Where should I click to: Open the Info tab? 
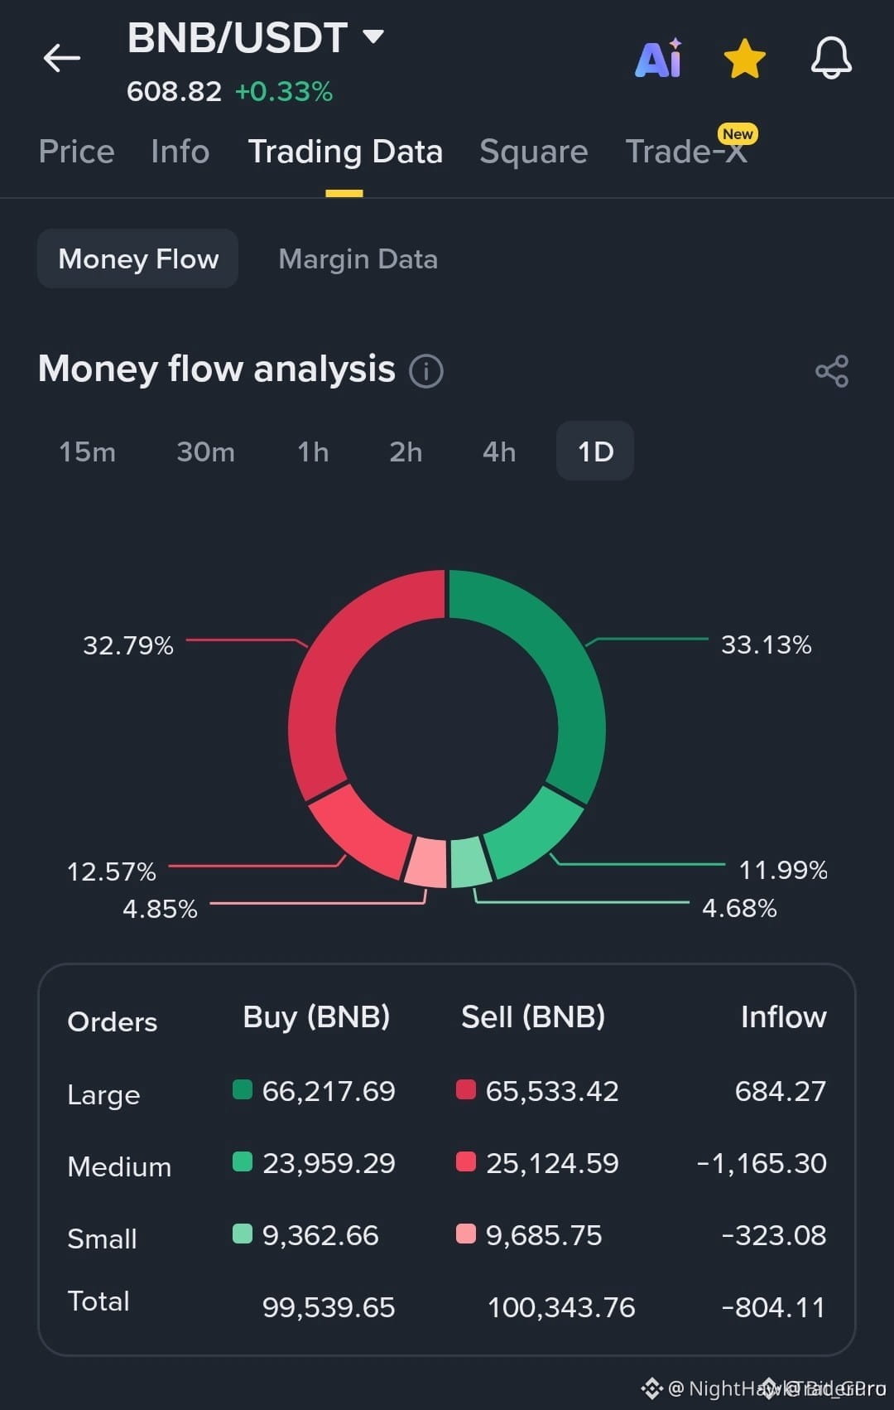[180, 152]
